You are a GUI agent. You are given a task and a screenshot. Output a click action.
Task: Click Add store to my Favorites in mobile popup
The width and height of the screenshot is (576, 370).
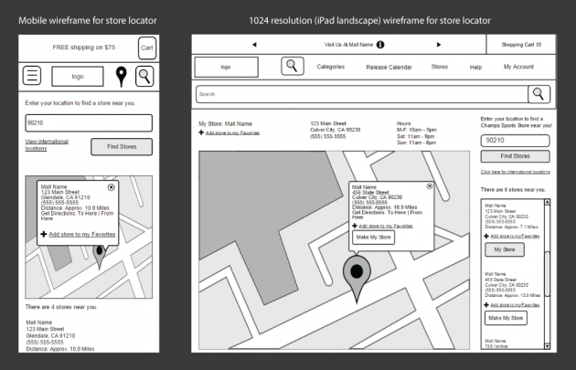[82, 234]
